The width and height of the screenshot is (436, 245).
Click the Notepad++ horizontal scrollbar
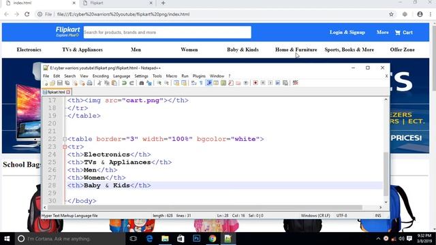point(205,208)
